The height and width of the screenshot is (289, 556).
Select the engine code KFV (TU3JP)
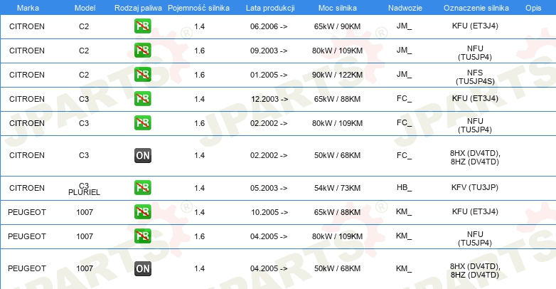point(475,187)
